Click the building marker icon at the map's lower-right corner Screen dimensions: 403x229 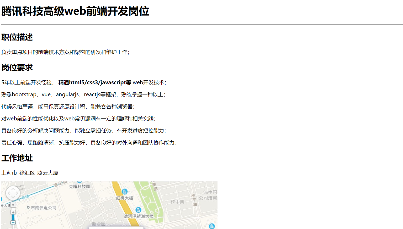click(x=212, y=226)
